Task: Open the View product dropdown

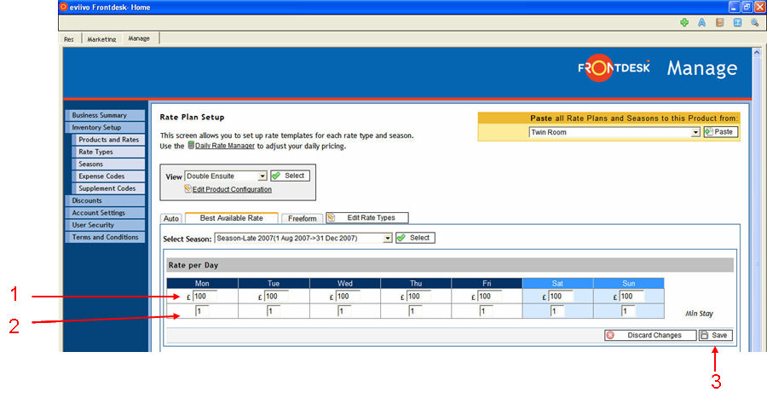Action: click(262, 176)
